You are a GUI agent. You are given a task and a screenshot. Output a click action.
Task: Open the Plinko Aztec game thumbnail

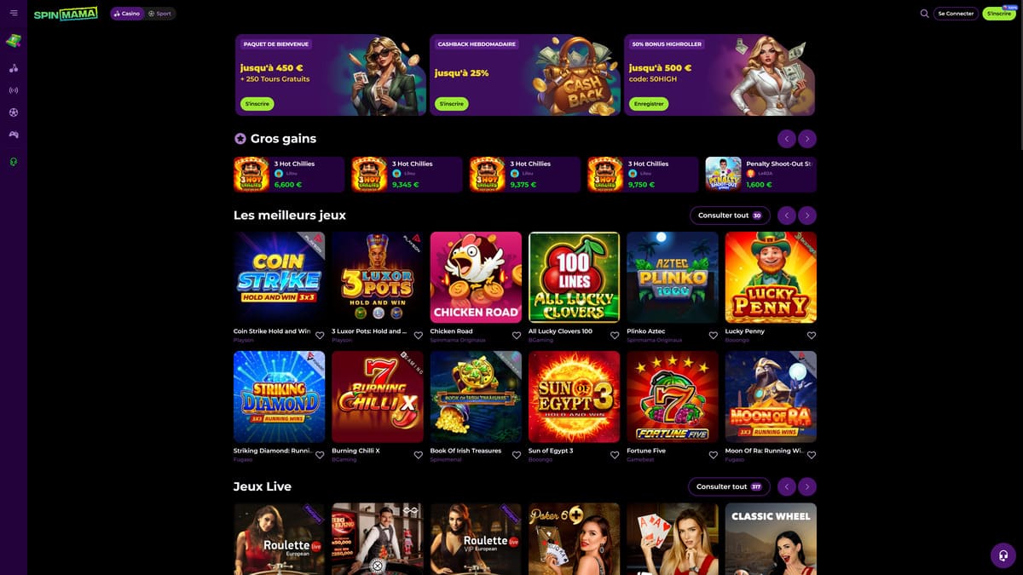coord(673,278)
